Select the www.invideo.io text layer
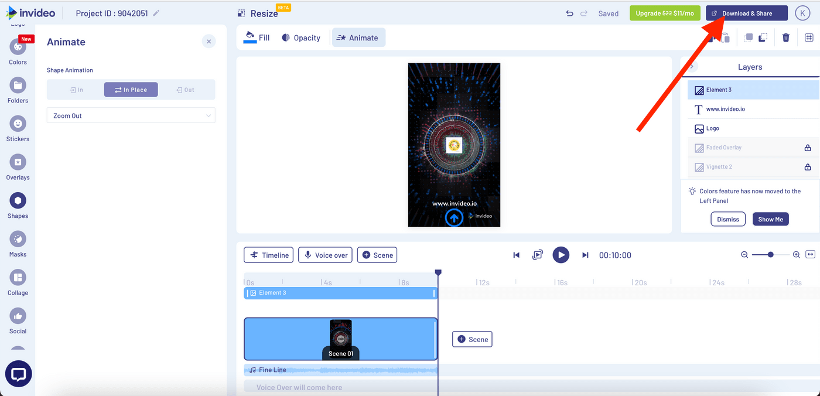Image resolution: width=820 pixels, height=396 pixels. (753, 109)
